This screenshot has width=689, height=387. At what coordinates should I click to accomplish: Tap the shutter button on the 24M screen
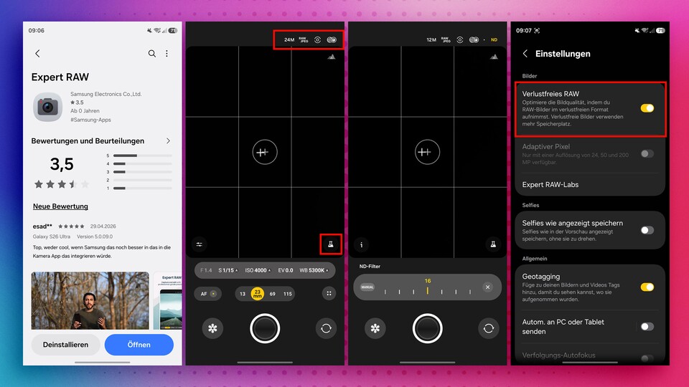click(265, 328)
